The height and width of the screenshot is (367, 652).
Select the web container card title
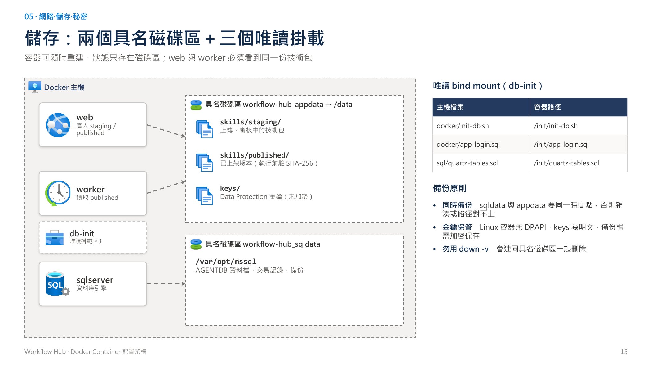[85, 117]
